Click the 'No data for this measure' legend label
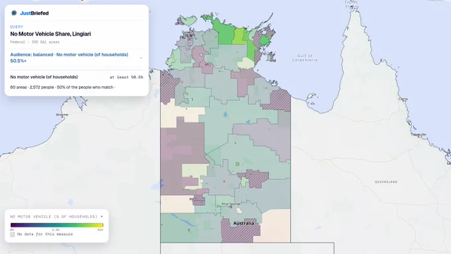The image size is (451, 254). click(x=45, y=234)
